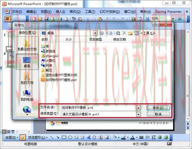Open the Help (帮助) menu
Screen dimensions: 192x149
point(146,12)
